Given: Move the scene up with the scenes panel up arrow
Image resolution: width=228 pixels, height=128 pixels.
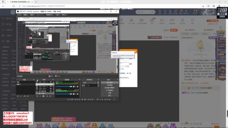Looking at the screenshot, I should coord(25,96).
